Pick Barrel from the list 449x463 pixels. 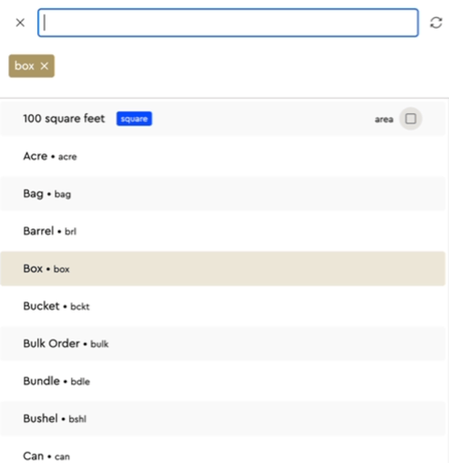(x=223, y=231)
